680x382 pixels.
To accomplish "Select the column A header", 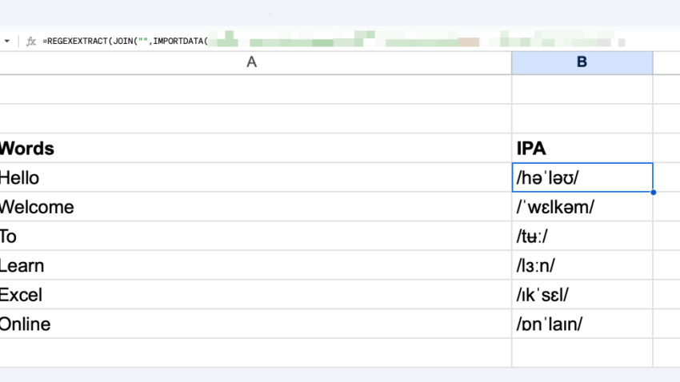I will point(251,62).
